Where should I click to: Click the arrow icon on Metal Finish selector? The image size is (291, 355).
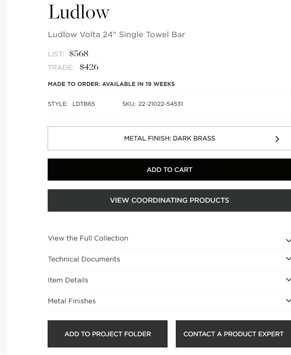pyautogui.click(x=277, y=139)
